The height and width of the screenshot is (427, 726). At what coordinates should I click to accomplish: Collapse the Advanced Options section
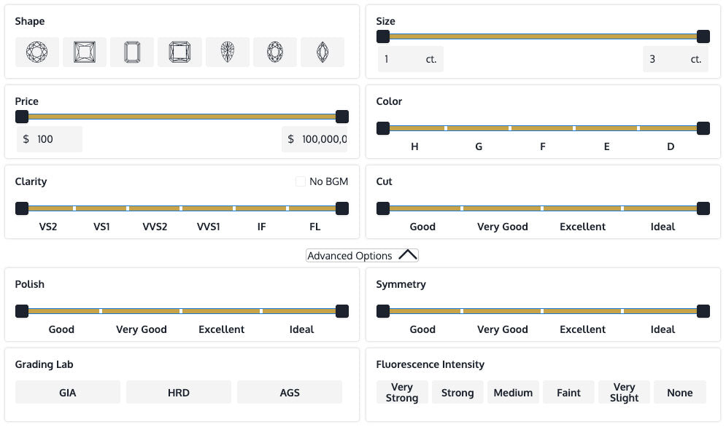point(362,256)
